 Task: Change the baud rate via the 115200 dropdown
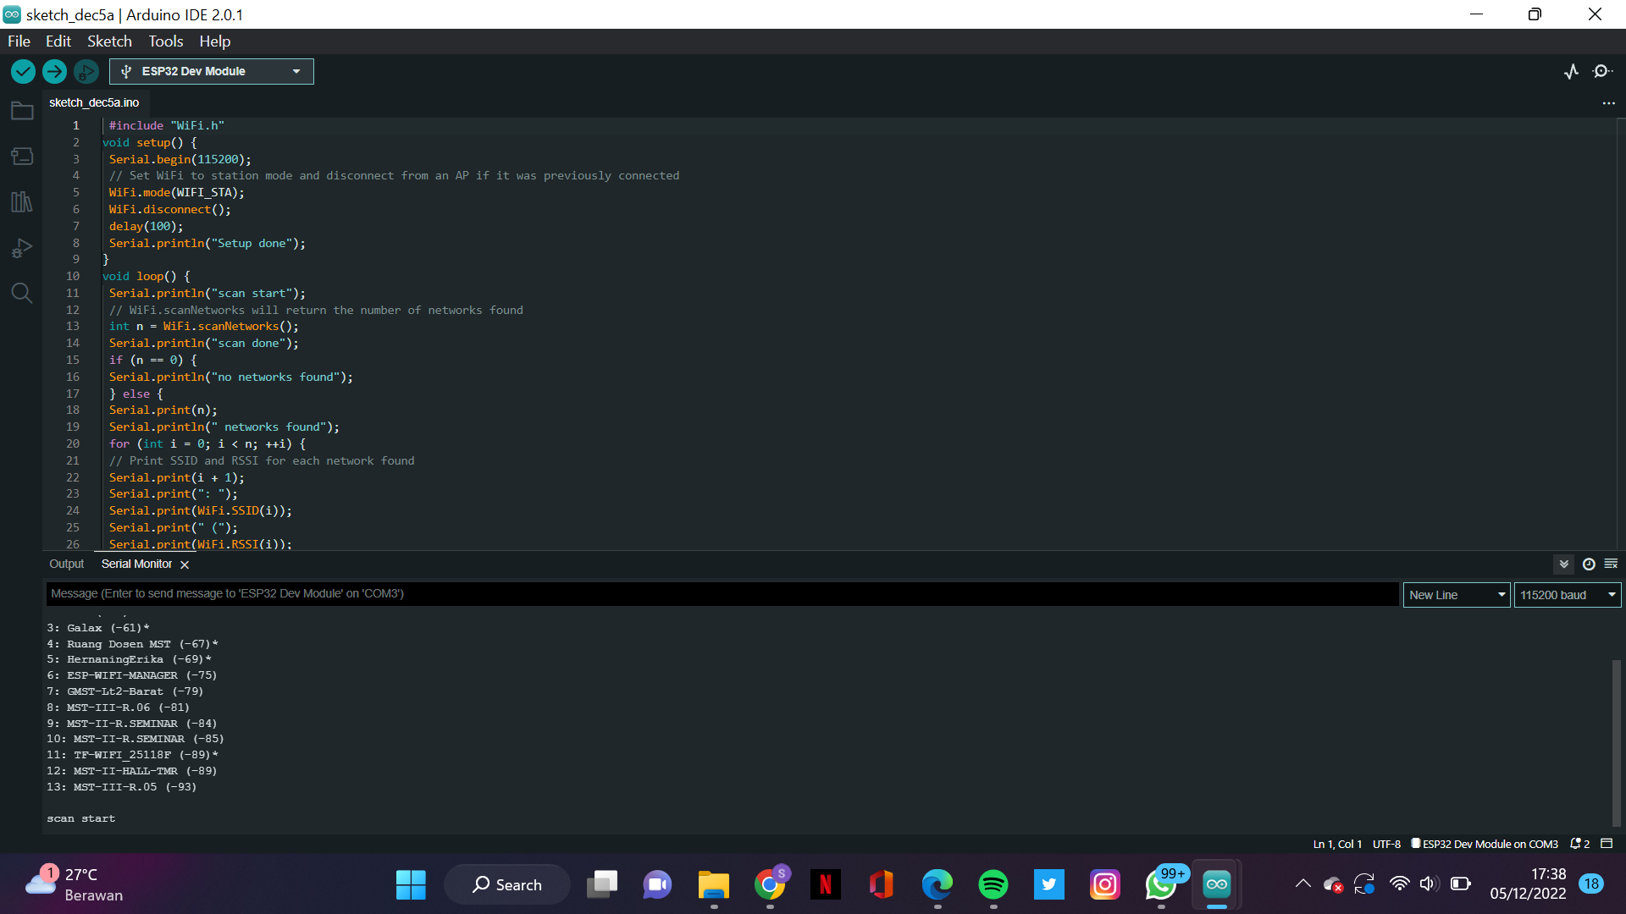tap(1567, 594)
